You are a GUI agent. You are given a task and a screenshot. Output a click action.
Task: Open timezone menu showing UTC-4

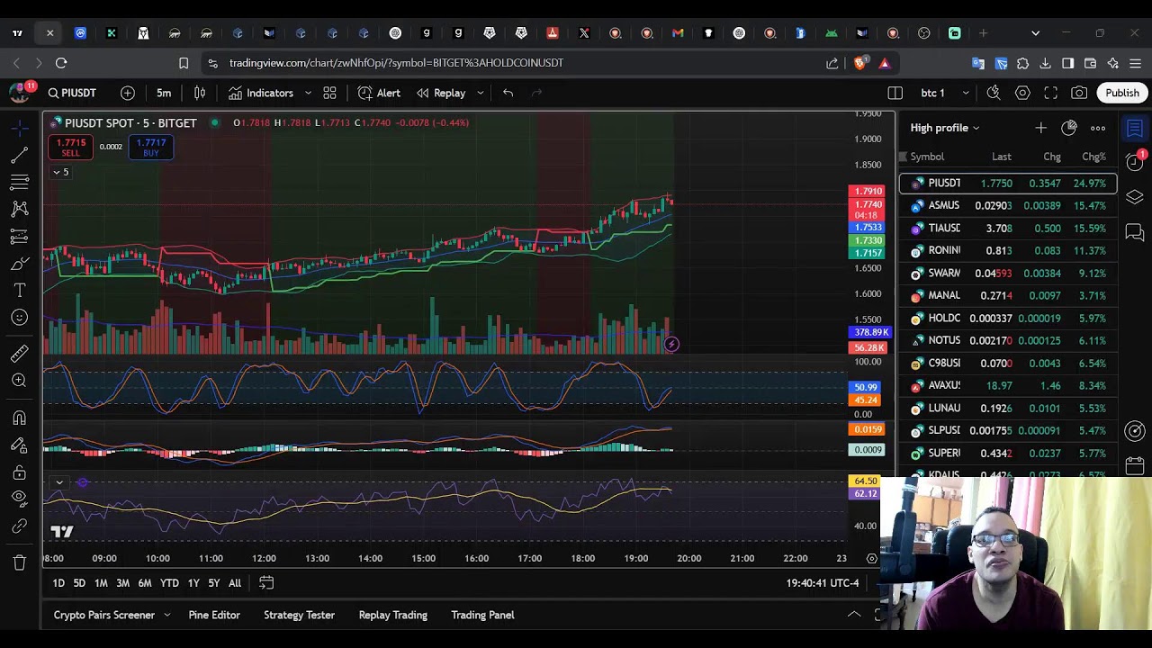click(x=822, y=583)
